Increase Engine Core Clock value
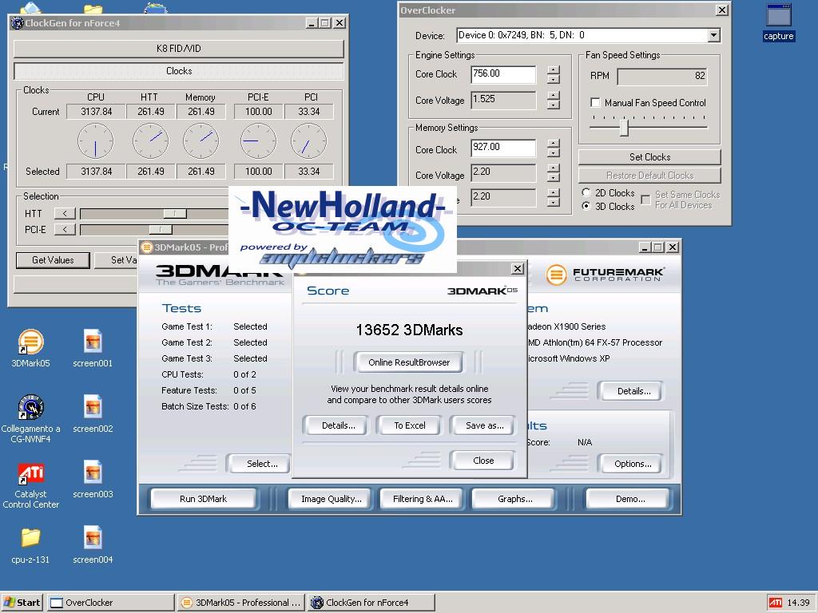The image size is (818, 613). [x=554, y=70]
